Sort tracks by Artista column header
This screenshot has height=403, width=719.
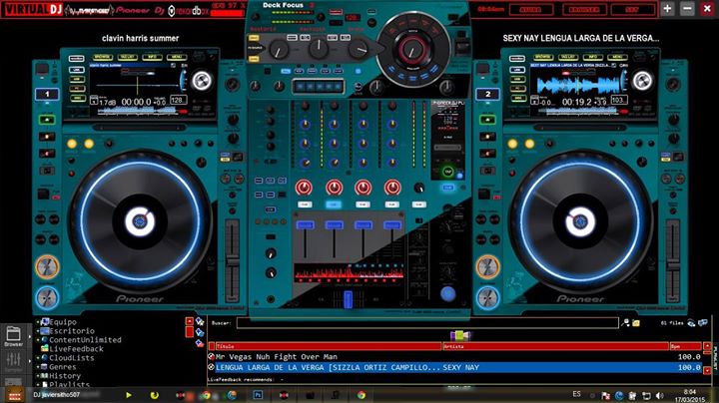pyautogui.click(x=555, y=347)
